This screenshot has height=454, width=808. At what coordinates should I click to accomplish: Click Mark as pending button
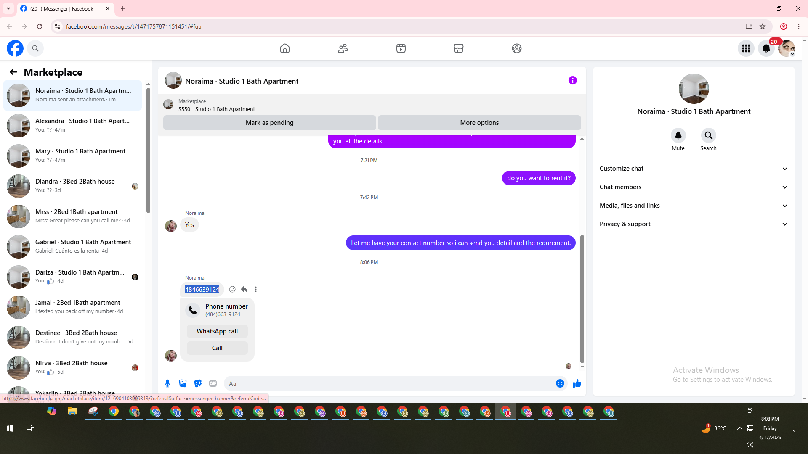(269, 123)
